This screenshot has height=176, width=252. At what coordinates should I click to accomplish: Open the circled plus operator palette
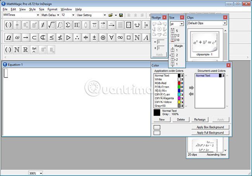click(103, 38)
